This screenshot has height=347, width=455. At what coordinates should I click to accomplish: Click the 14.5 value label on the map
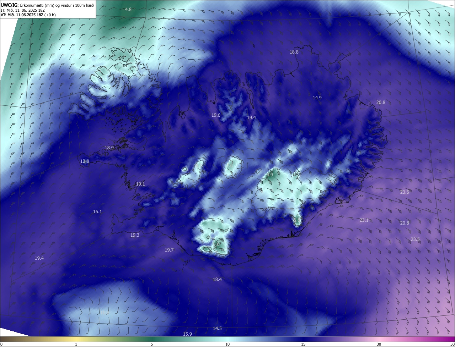[217, 329]
